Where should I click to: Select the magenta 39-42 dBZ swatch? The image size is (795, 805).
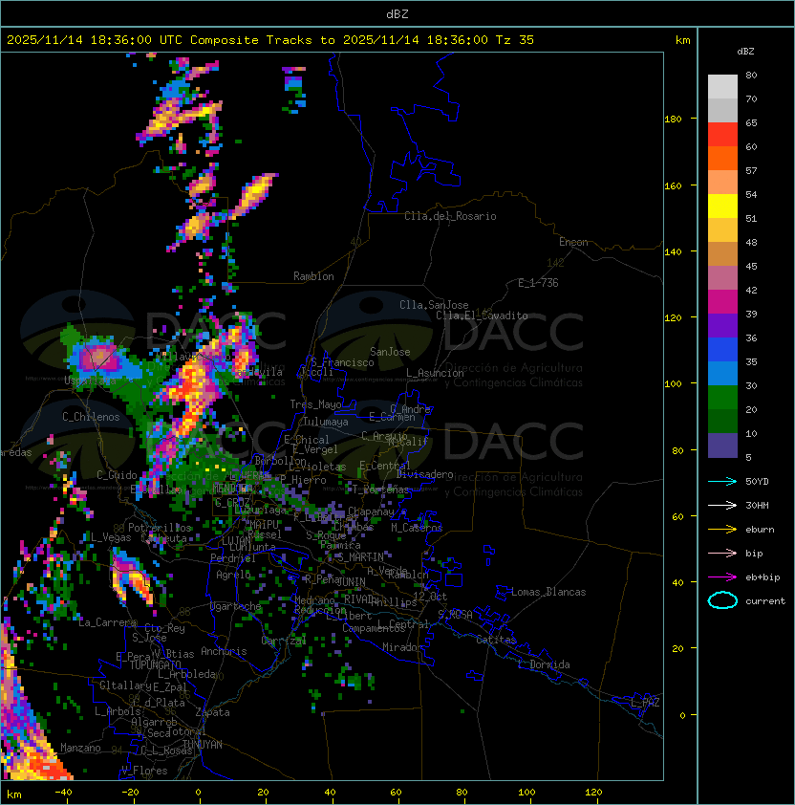pyautogui.click(x=722, y=302)
